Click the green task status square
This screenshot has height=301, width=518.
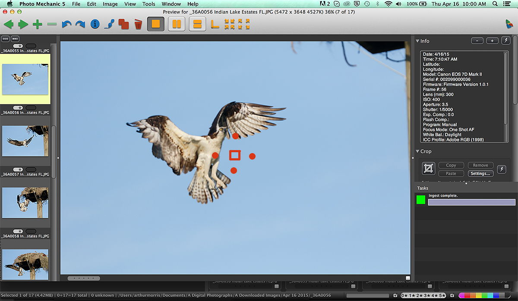click(421, 200)
